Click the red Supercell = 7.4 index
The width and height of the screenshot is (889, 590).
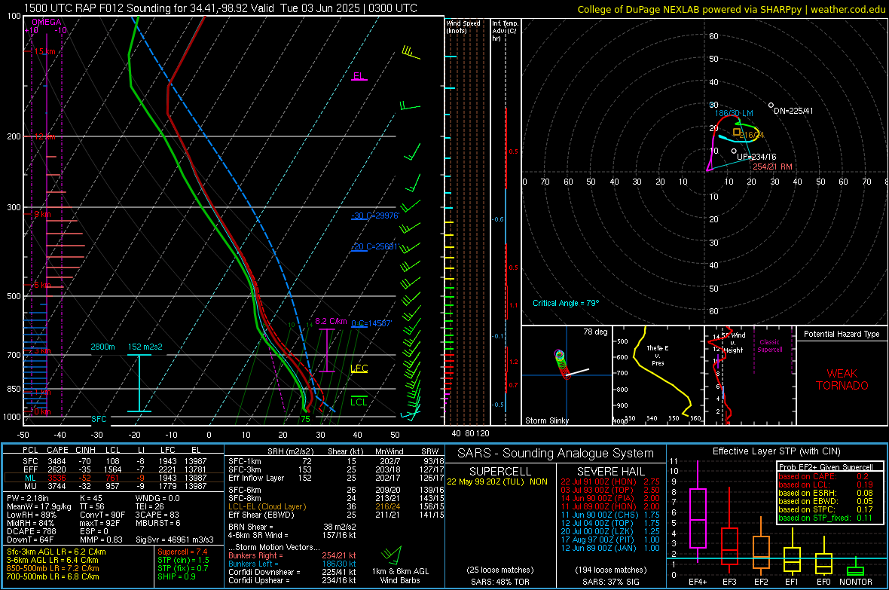pos(182,552)
